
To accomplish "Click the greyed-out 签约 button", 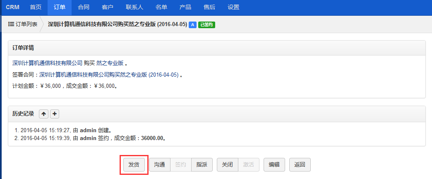I will (x=181, y=164).
